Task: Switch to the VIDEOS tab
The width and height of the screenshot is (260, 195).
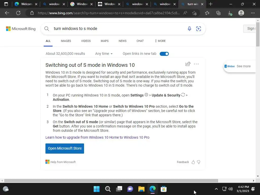Action: point(86,41)
